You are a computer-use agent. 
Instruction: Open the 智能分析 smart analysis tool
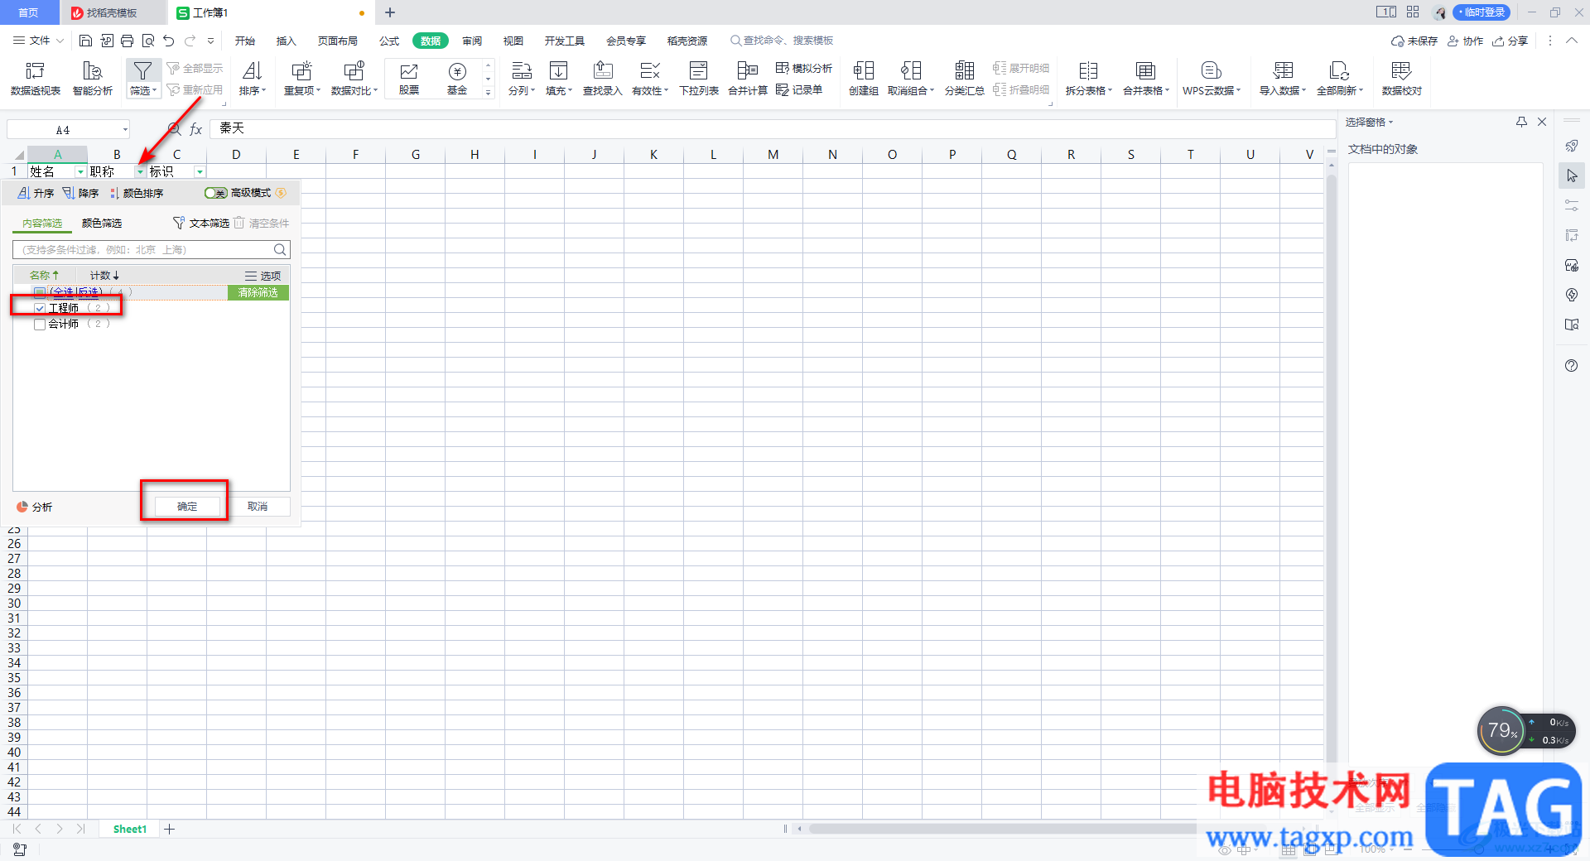tap(93, 79)
